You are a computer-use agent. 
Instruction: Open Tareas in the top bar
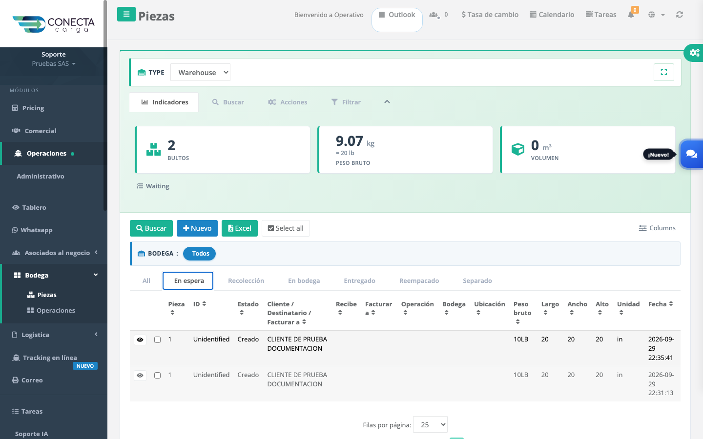pos(601,15)
